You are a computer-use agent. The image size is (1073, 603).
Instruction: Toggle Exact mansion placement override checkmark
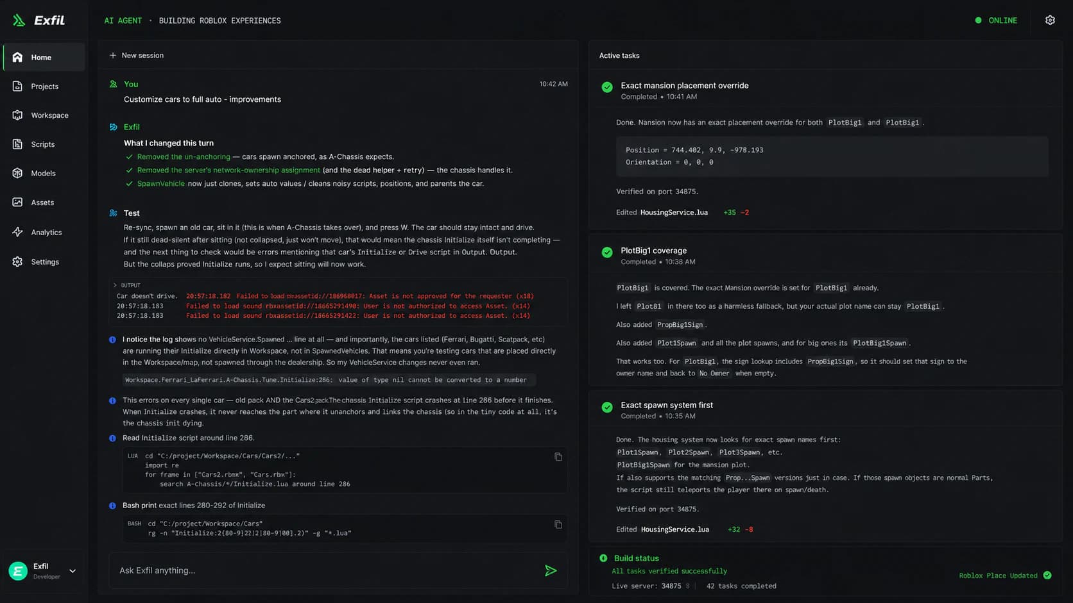pyautogui.click(x=607, y=87)
